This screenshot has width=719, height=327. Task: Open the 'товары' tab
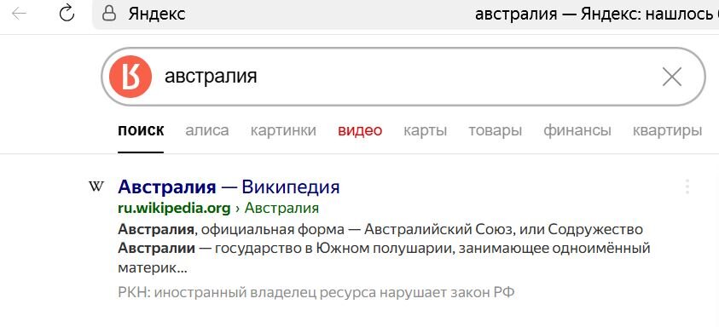click(x=496, y=131)
